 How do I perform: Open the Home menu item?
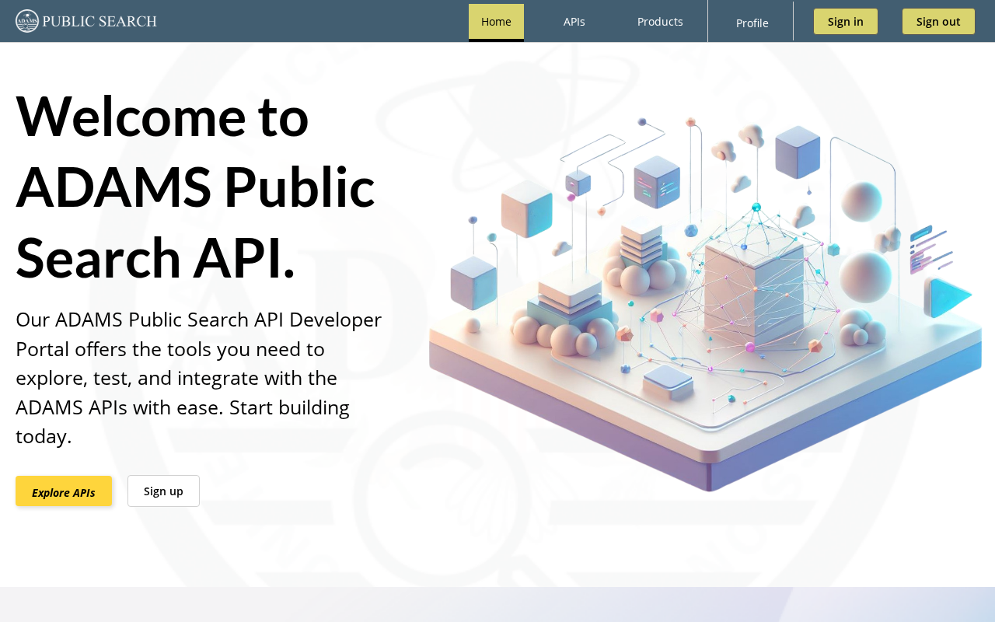[496, 22]
